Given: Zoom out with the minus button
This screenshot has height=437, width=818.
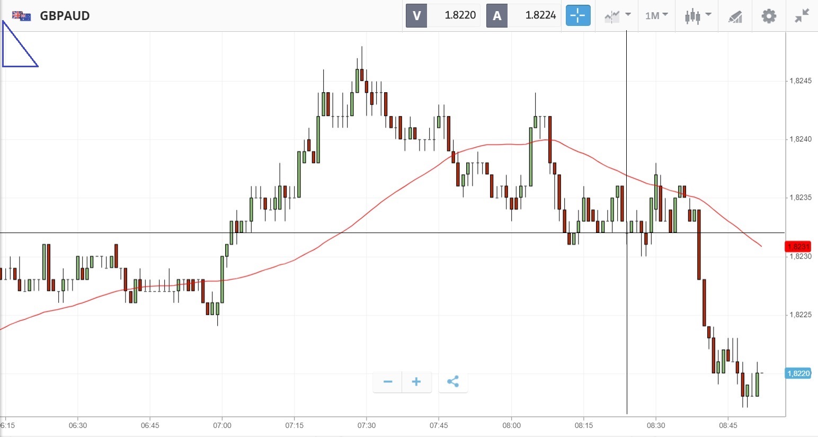Looking at the screenshot, I should (x=388, y=382).
